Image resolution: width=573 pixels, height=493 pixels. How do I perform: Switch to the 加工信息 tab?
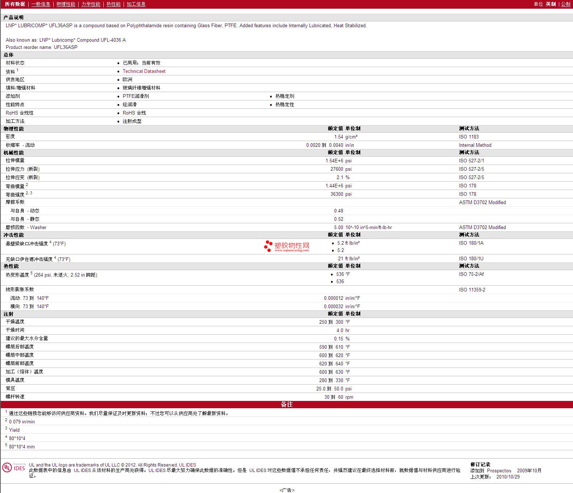[136, 4]
